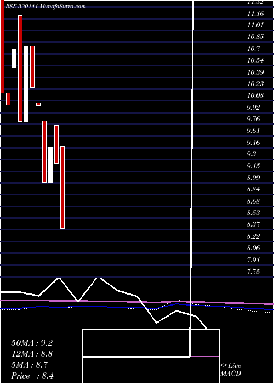The height and width of the screenshot is (384, 274).
Task: Click the 50MA : 9.2 readout
Action: [32, 343]
